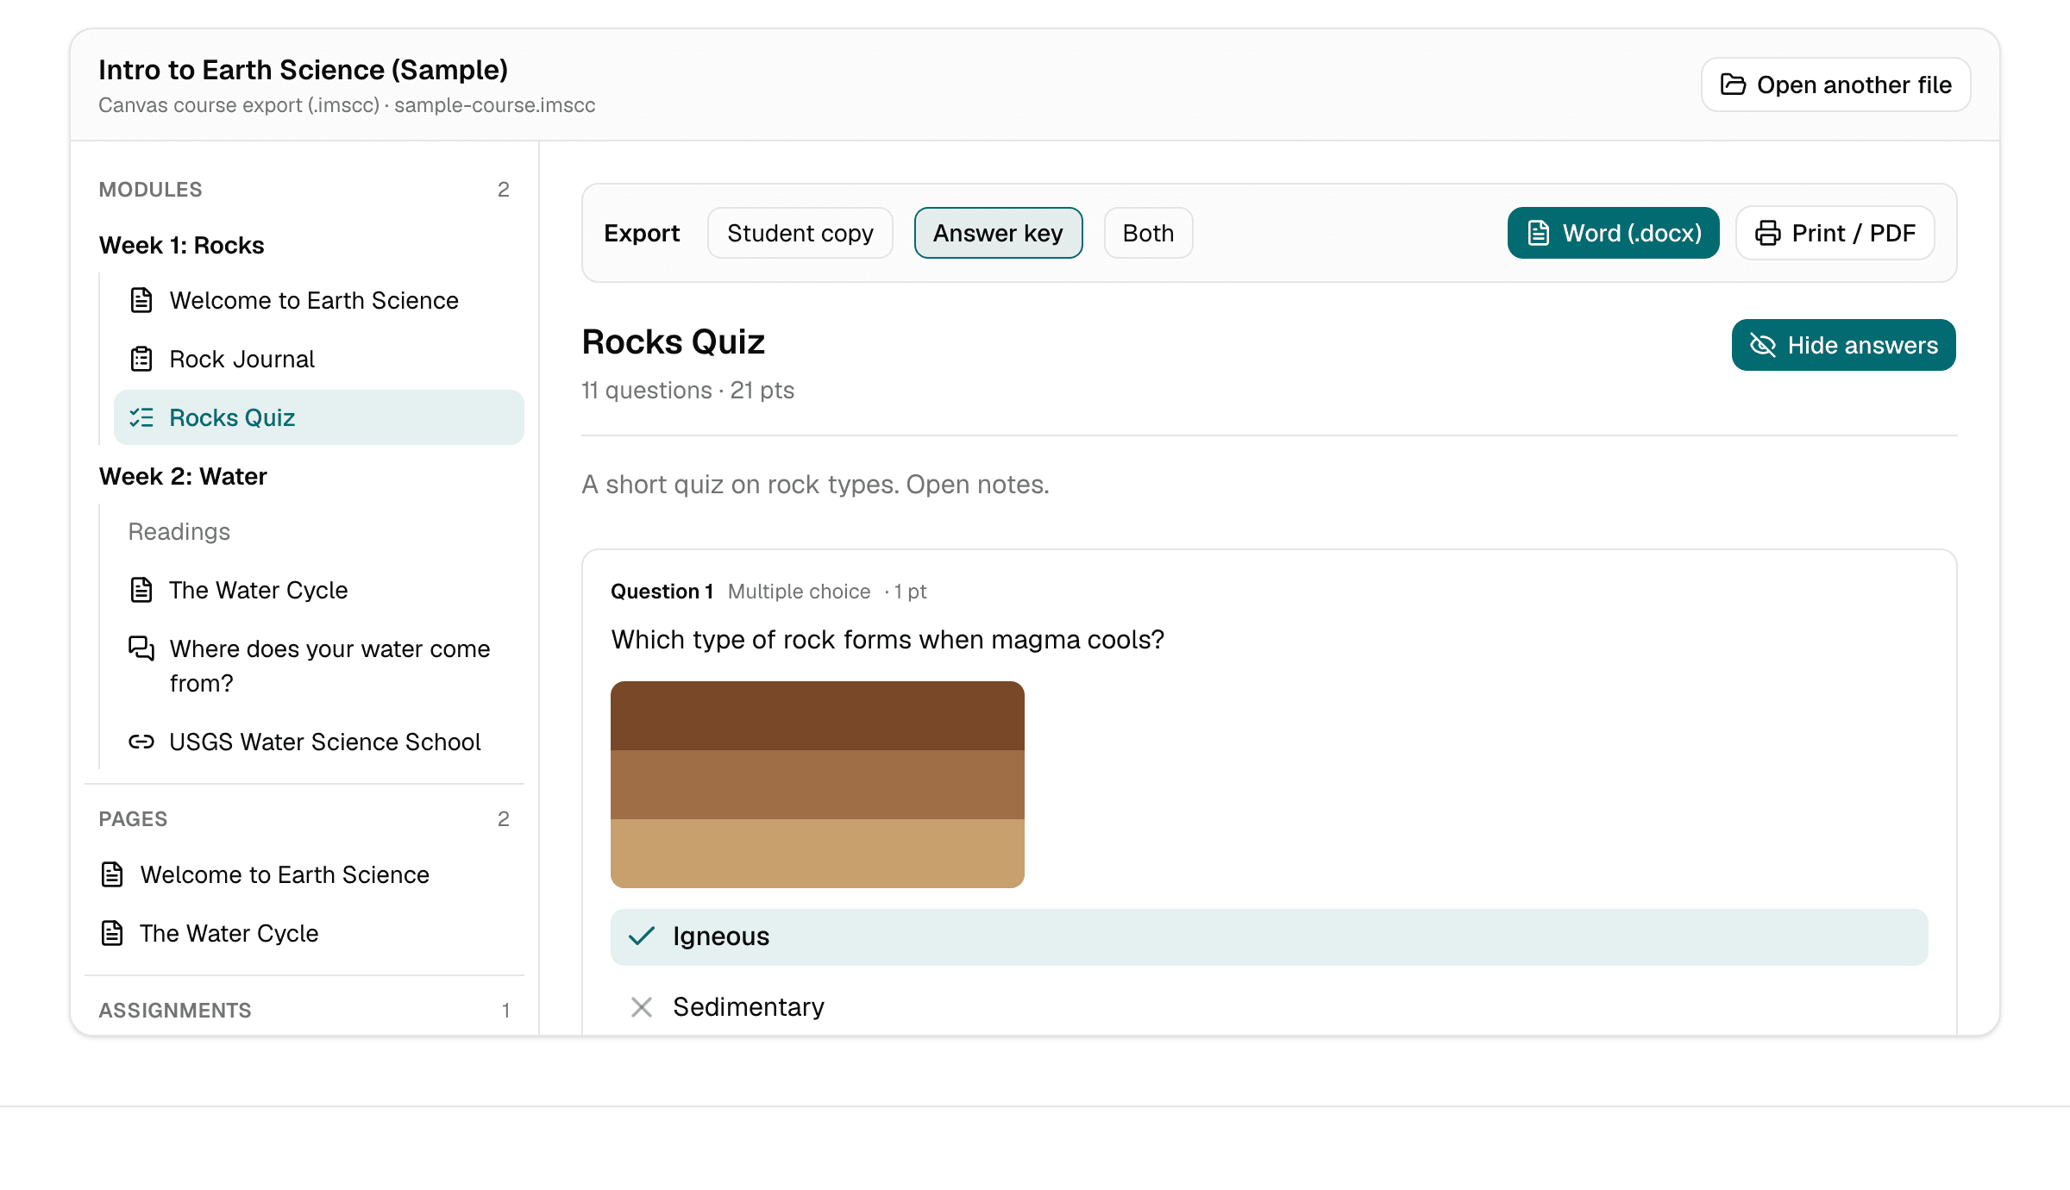Open The Water Cycle under Week 2
Viewport: 2070px width, 1190px height.
click(319, 590)
